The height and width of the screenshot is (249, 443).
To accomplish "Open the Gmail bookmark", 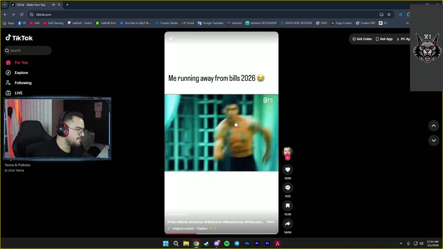I will pyautogui.click(x=188, y=23).
